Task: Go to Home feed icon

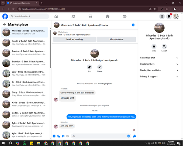Action: [56, 16]
